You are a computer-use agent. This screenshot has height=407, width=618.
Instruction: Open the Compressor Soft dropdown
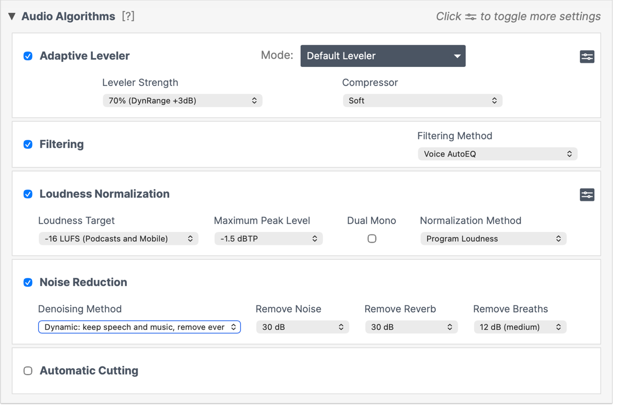click(x=422, y=101)
